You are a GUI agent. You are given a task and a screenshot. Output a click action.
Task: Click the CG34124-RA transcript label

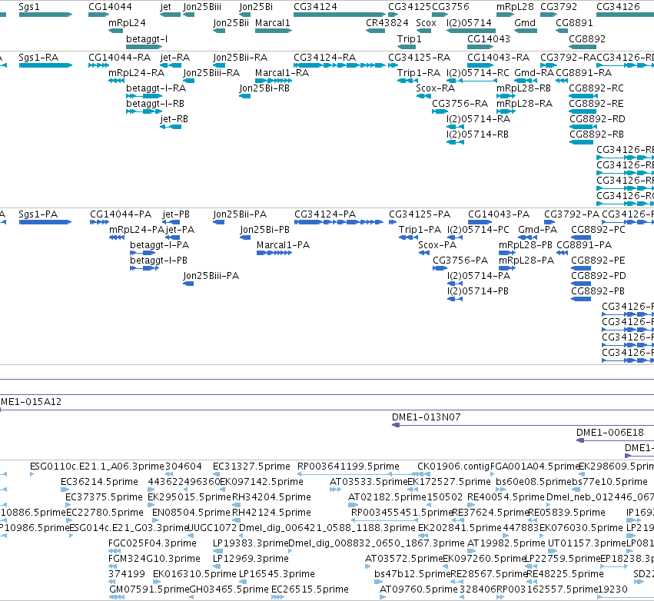(x=324, y=58)
